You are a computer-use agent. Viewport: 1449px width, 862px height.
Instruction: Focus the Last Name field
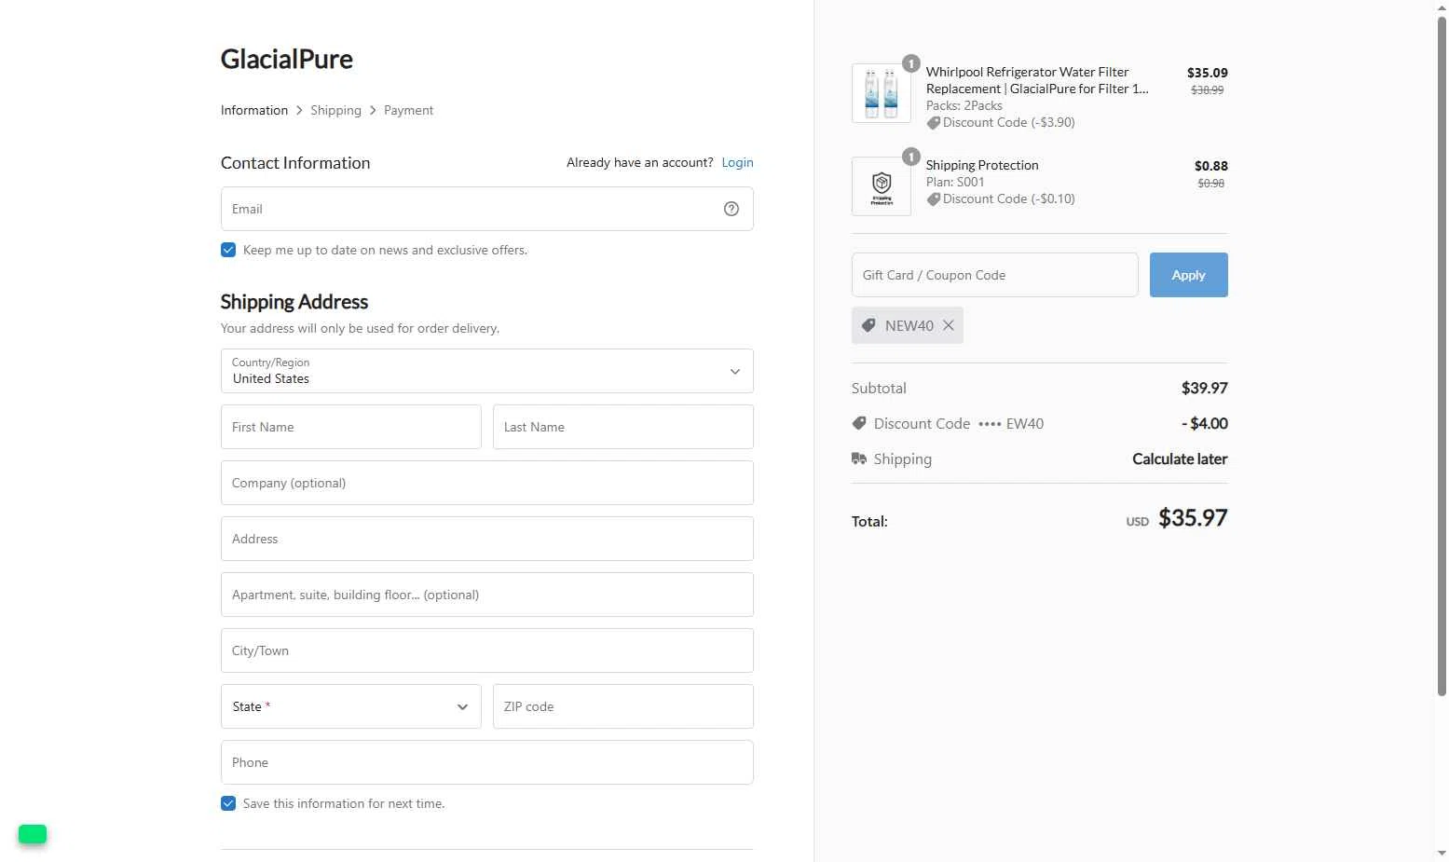[x=622, y=427]
